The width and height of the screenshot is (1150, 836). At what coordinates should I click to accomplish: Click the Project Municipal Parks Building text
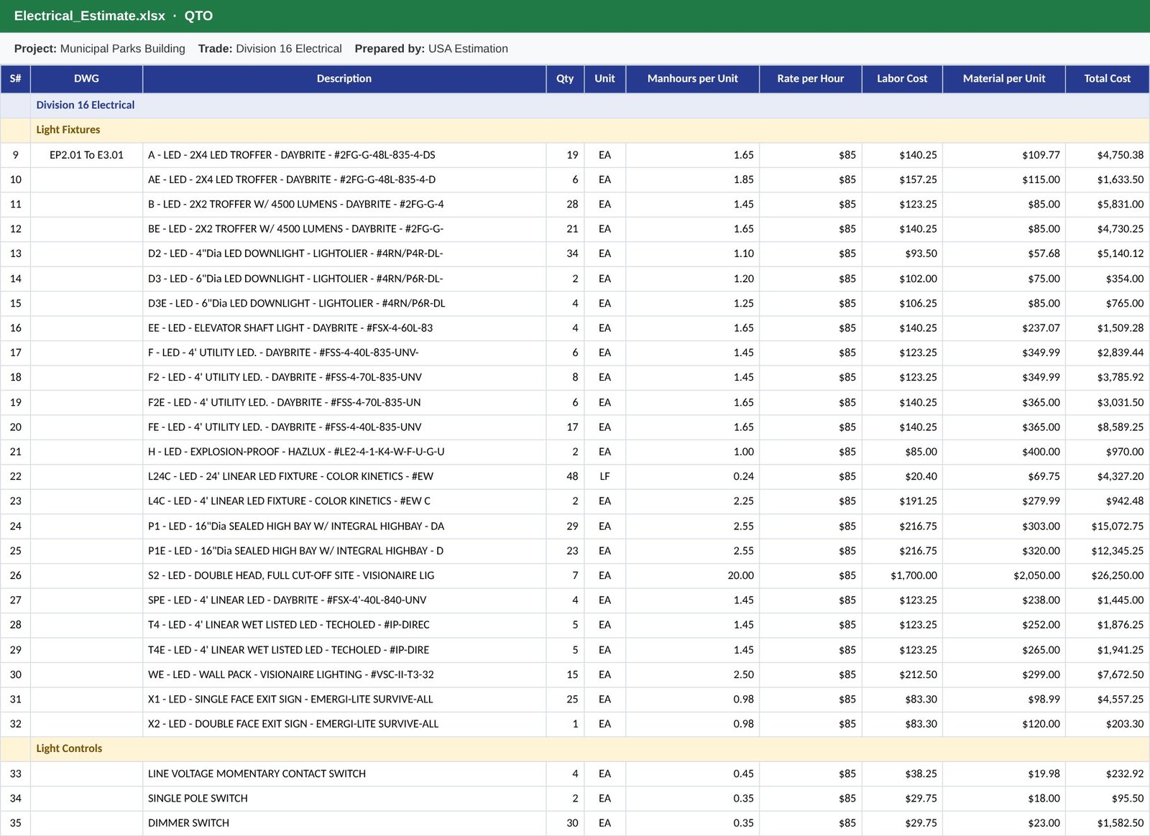100,49
